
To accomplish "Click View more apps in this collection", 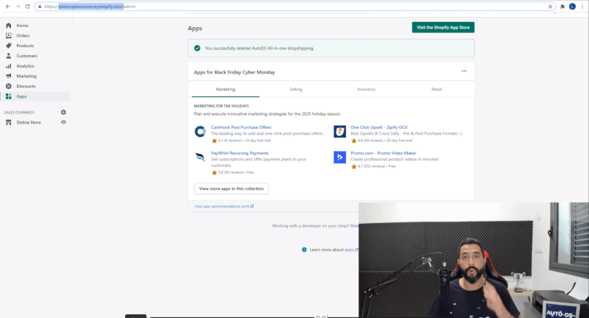I will pos(231,188).
